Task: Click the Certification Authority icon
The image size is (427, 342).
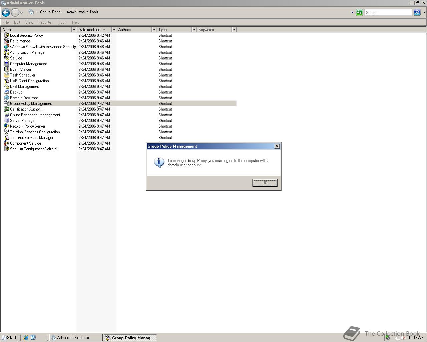Action: [6, 109]
